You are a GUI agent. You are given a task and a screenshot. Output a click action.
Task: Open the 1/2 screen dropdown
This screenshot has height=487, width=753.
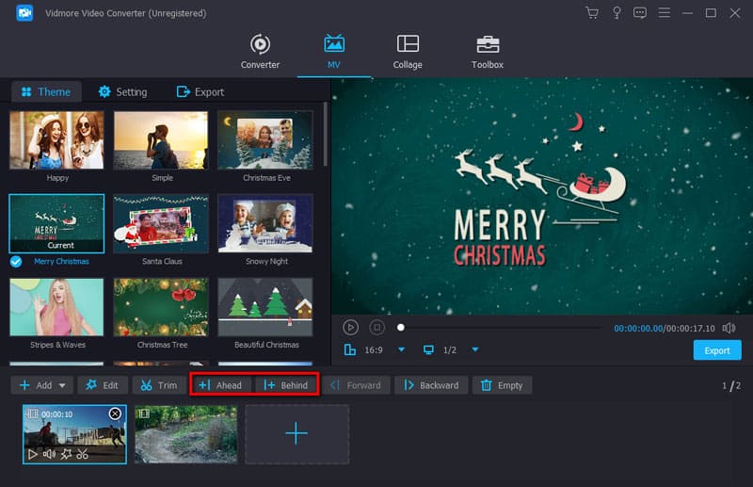pos(475,350)
